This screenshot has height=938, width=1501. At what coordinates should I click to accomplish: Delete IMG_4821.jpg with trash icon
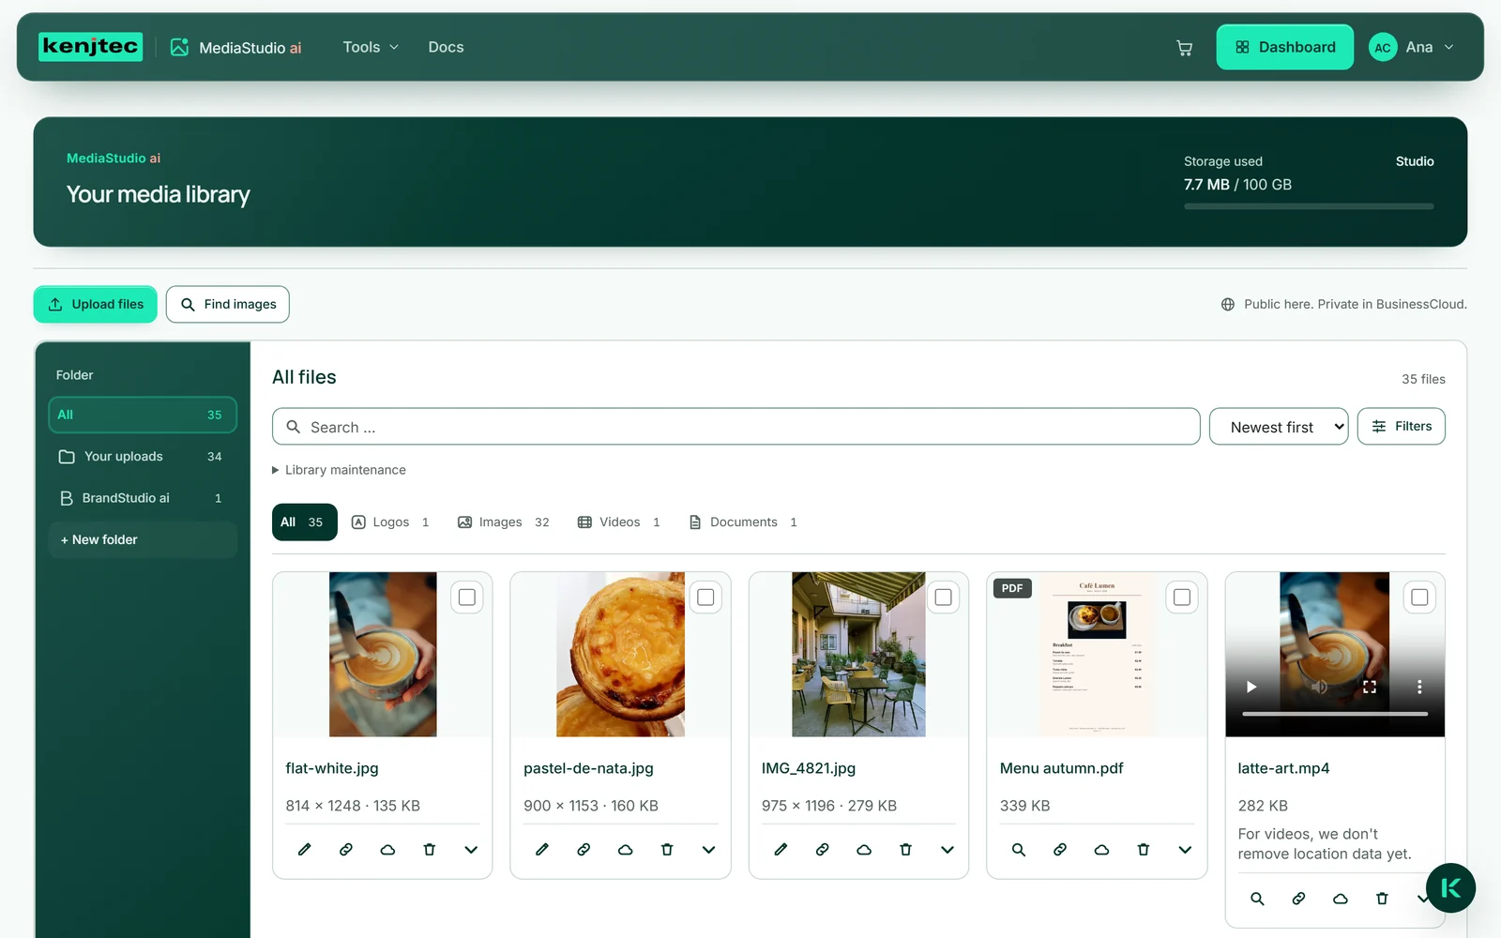click(x=905, y=850)
